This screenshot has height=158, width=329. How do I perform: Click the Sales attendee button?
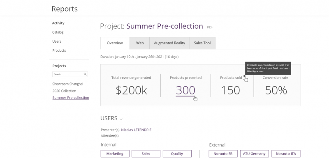click(146, 153)
